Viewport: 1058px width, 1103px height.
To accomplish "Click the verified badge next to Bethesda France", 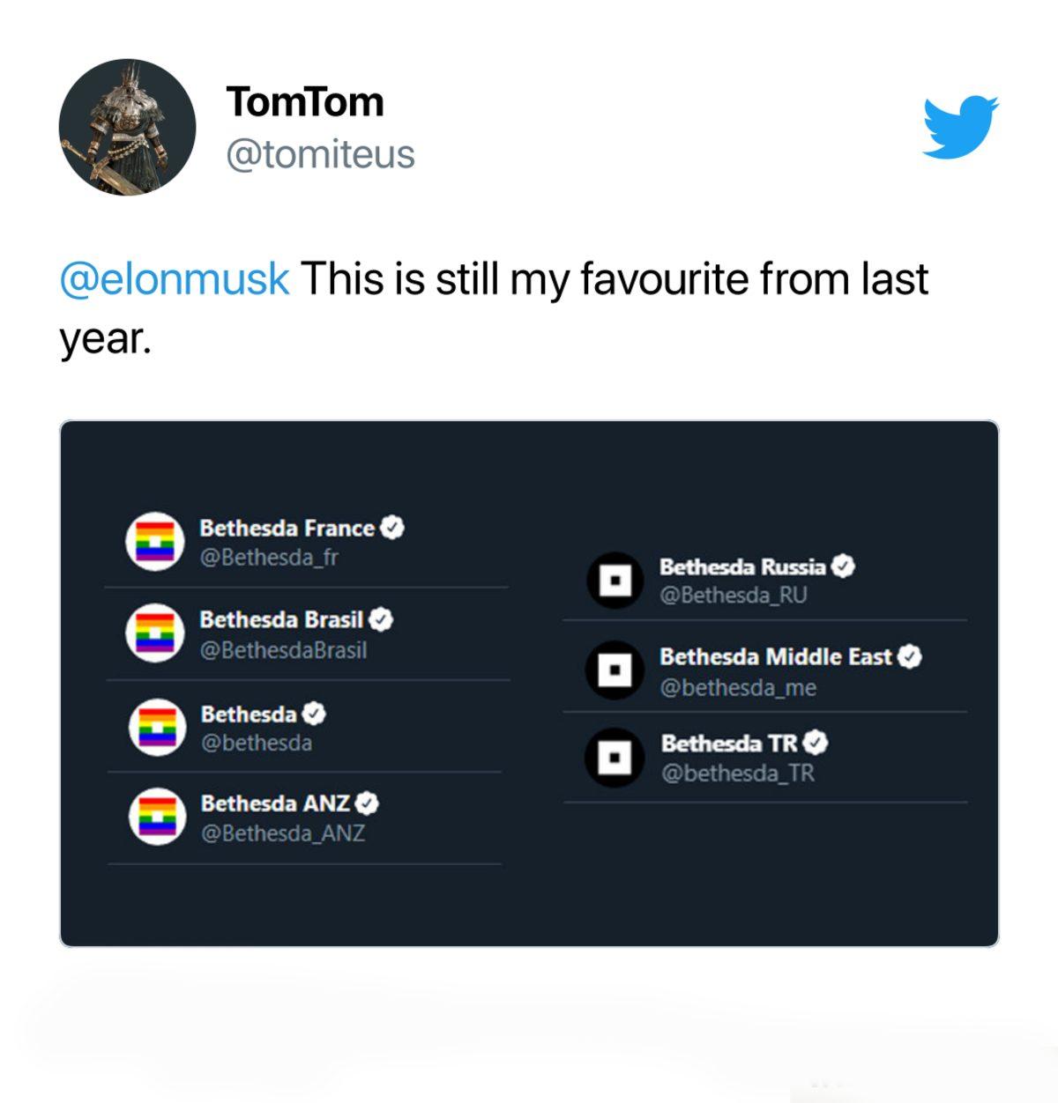I will 391,528.
